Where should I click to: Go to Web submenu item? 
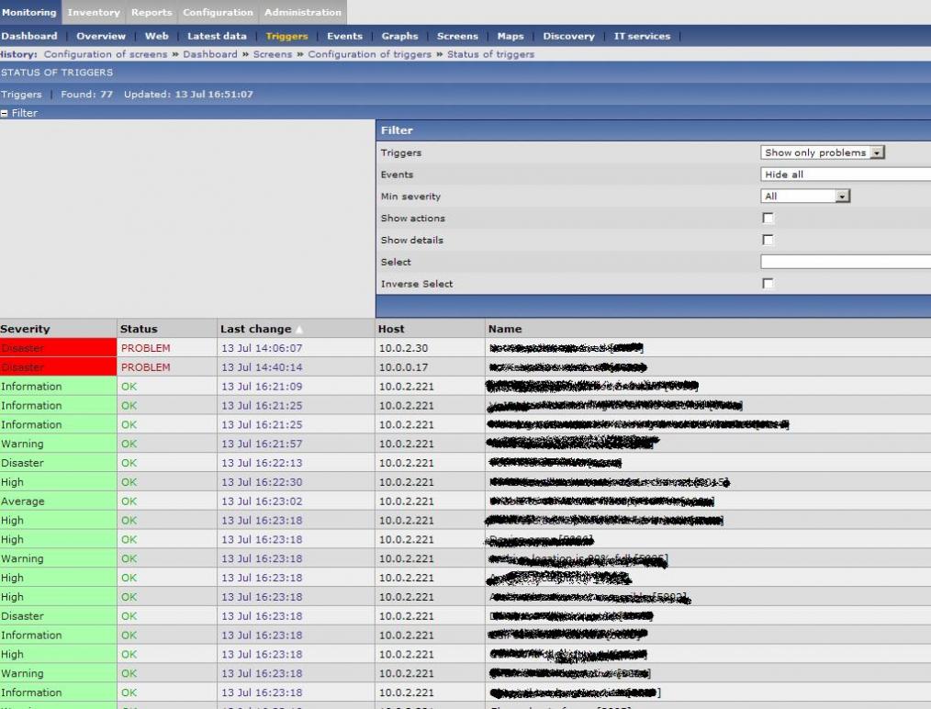(157, 36)
